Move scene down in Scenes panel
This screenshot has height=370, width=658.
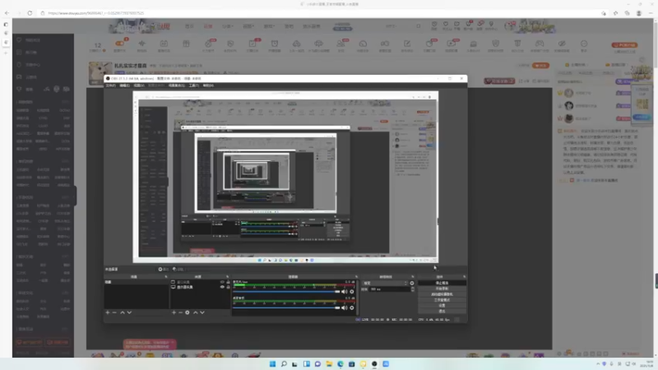click(x=129, y=312)
